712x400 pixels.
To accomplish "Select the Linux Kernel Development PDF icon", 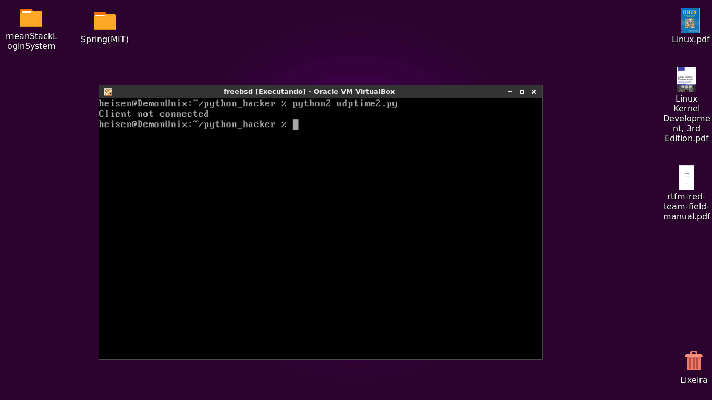I will pyautogui.click(x=686, y=80).
